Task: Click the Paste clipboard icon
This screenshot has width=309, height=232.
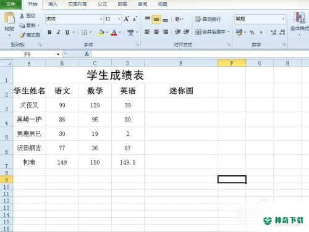Action: [x=9, y=18]
